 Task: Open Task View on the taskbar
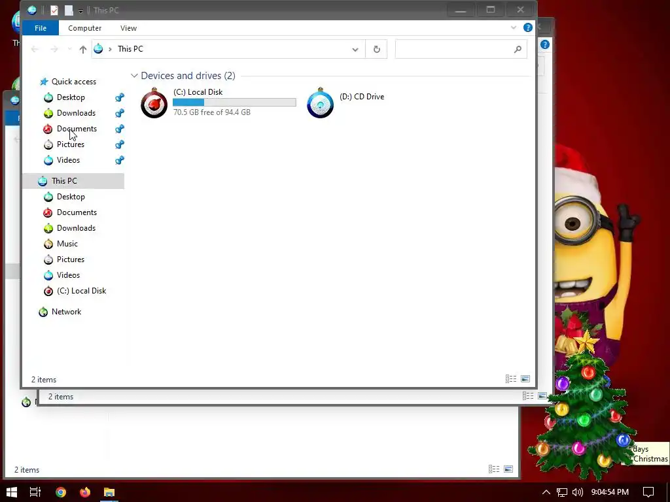click(x=35, y=492)
